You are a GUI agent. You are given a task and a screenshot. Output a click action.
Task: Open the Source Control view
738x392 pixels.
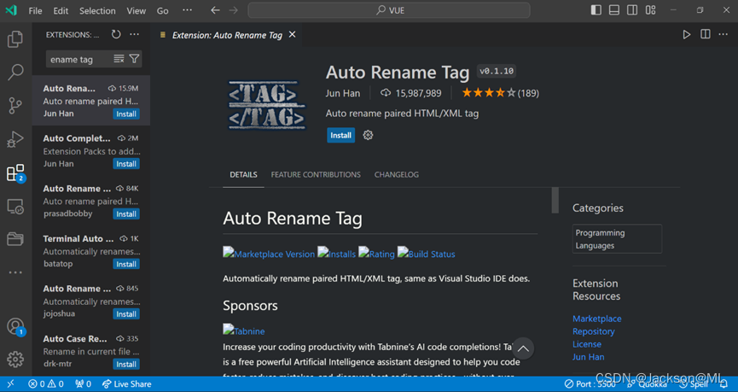15,106
